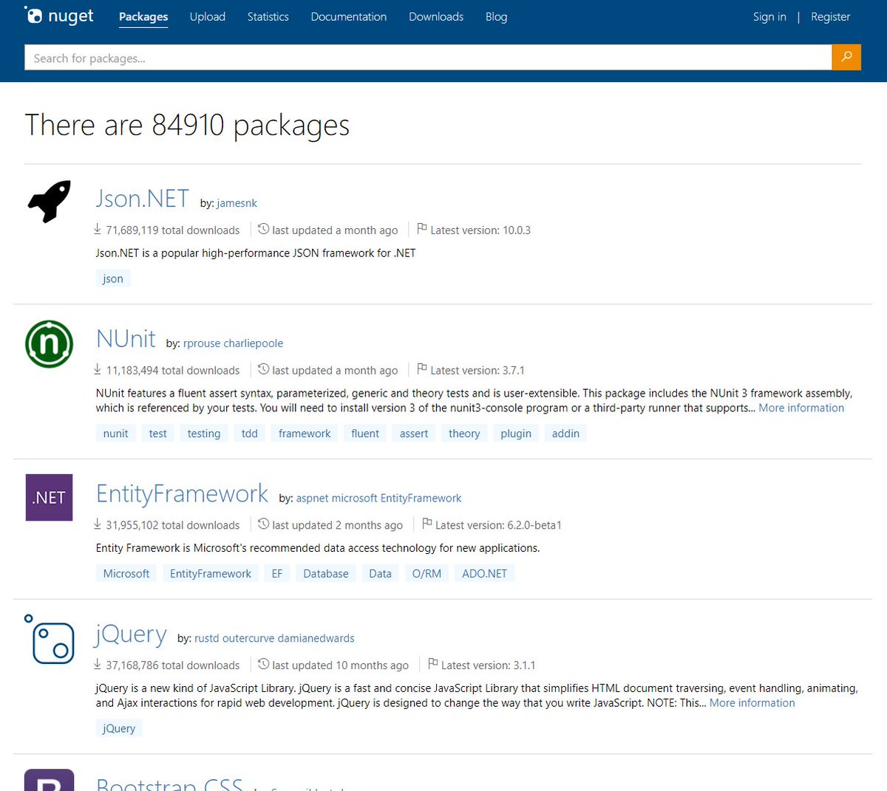Click clock icon beside last updated 10 months ago
Screen dimensions: 887x791
263,664
